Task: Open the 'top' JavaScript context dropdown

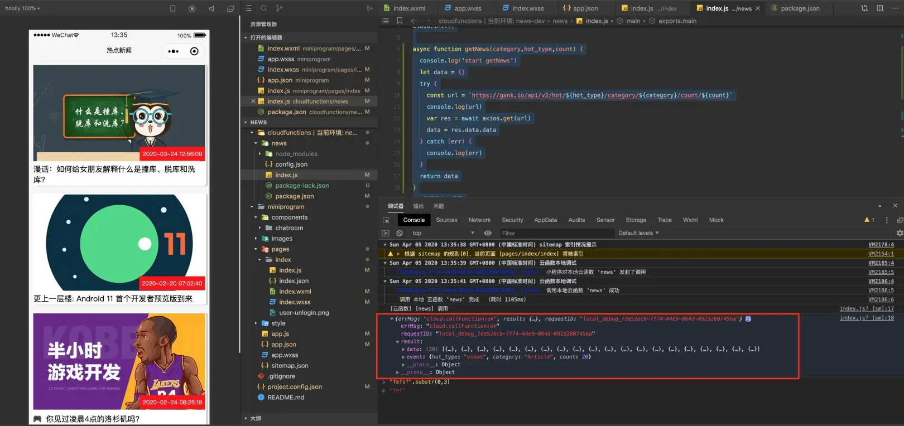Action: 443,233
